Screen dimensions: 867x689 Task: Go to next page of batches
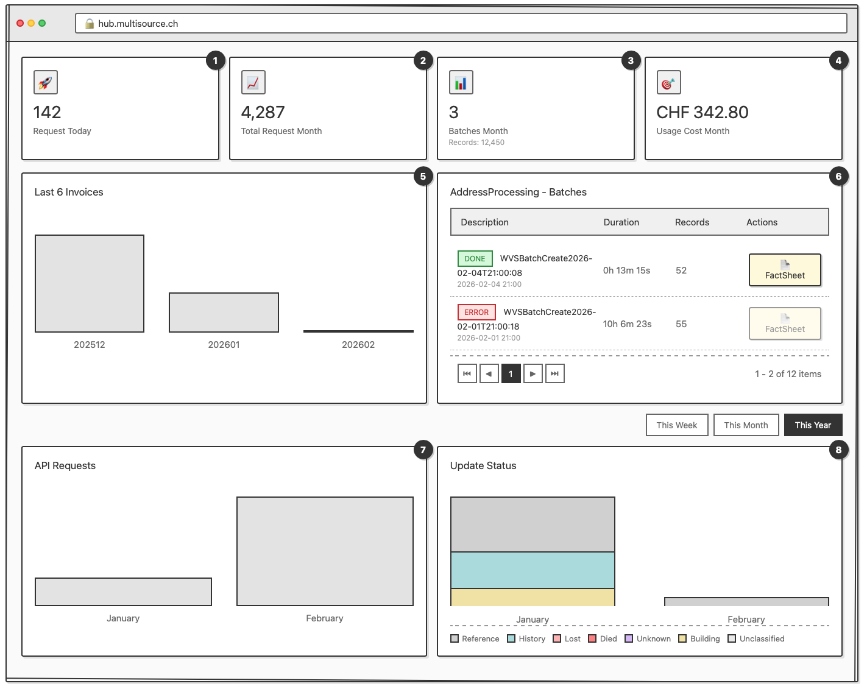[533, 373]
